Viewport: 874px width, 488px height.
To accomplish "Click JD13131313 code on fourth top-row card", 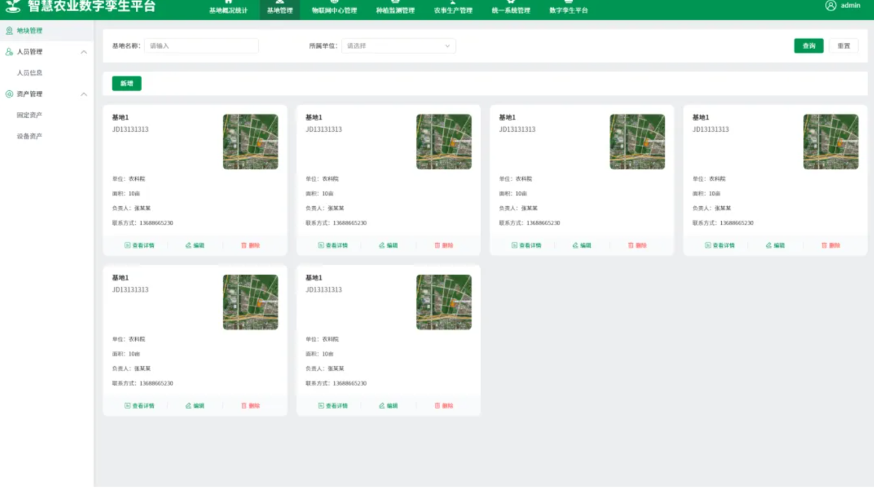I will pyautogui.click(x=711, y=129).
